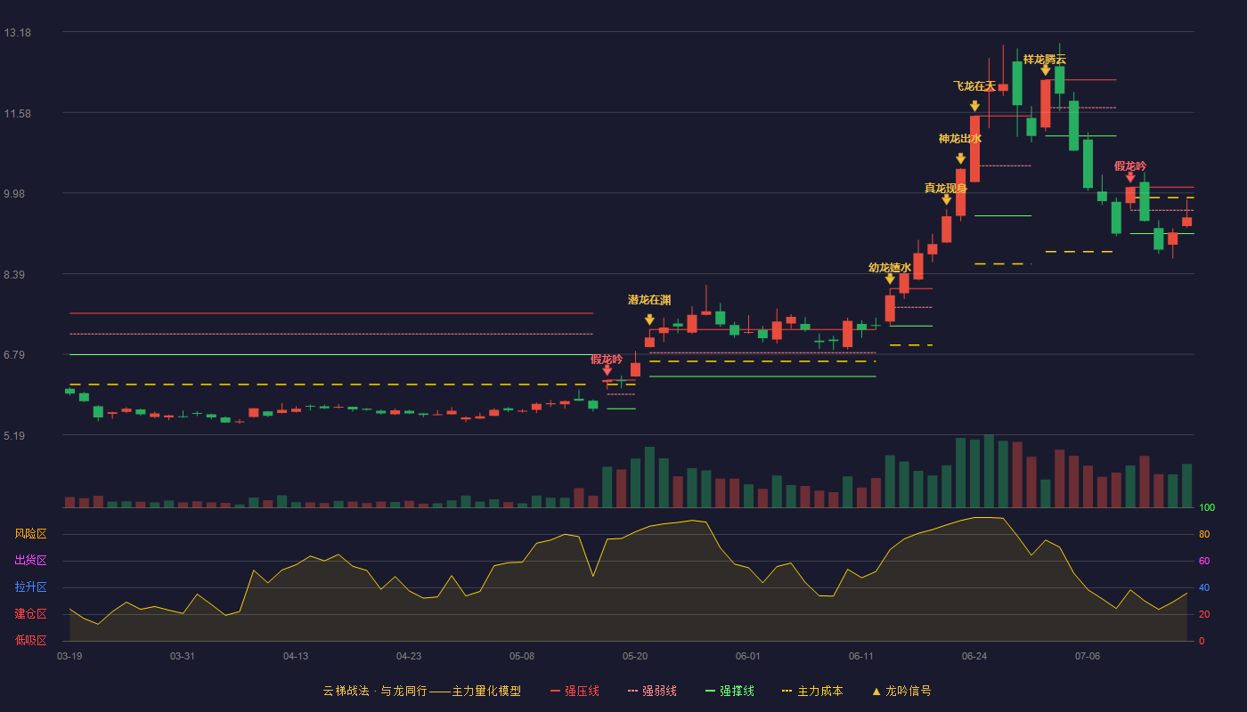The width and height of the screenshot is (1247, 712).
Task: Click the 神龙出水 signal arrow marker
Action: point(960,158)
